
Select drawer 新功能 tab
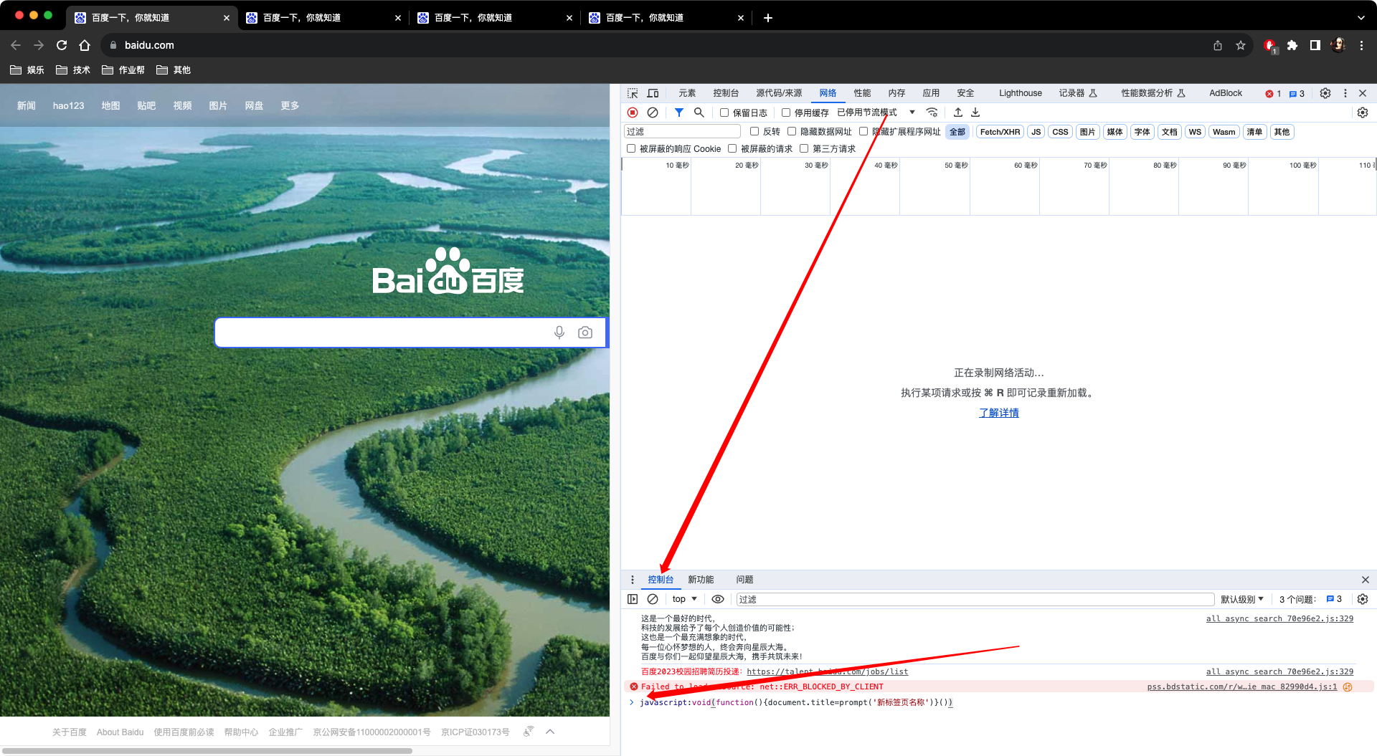701,580
